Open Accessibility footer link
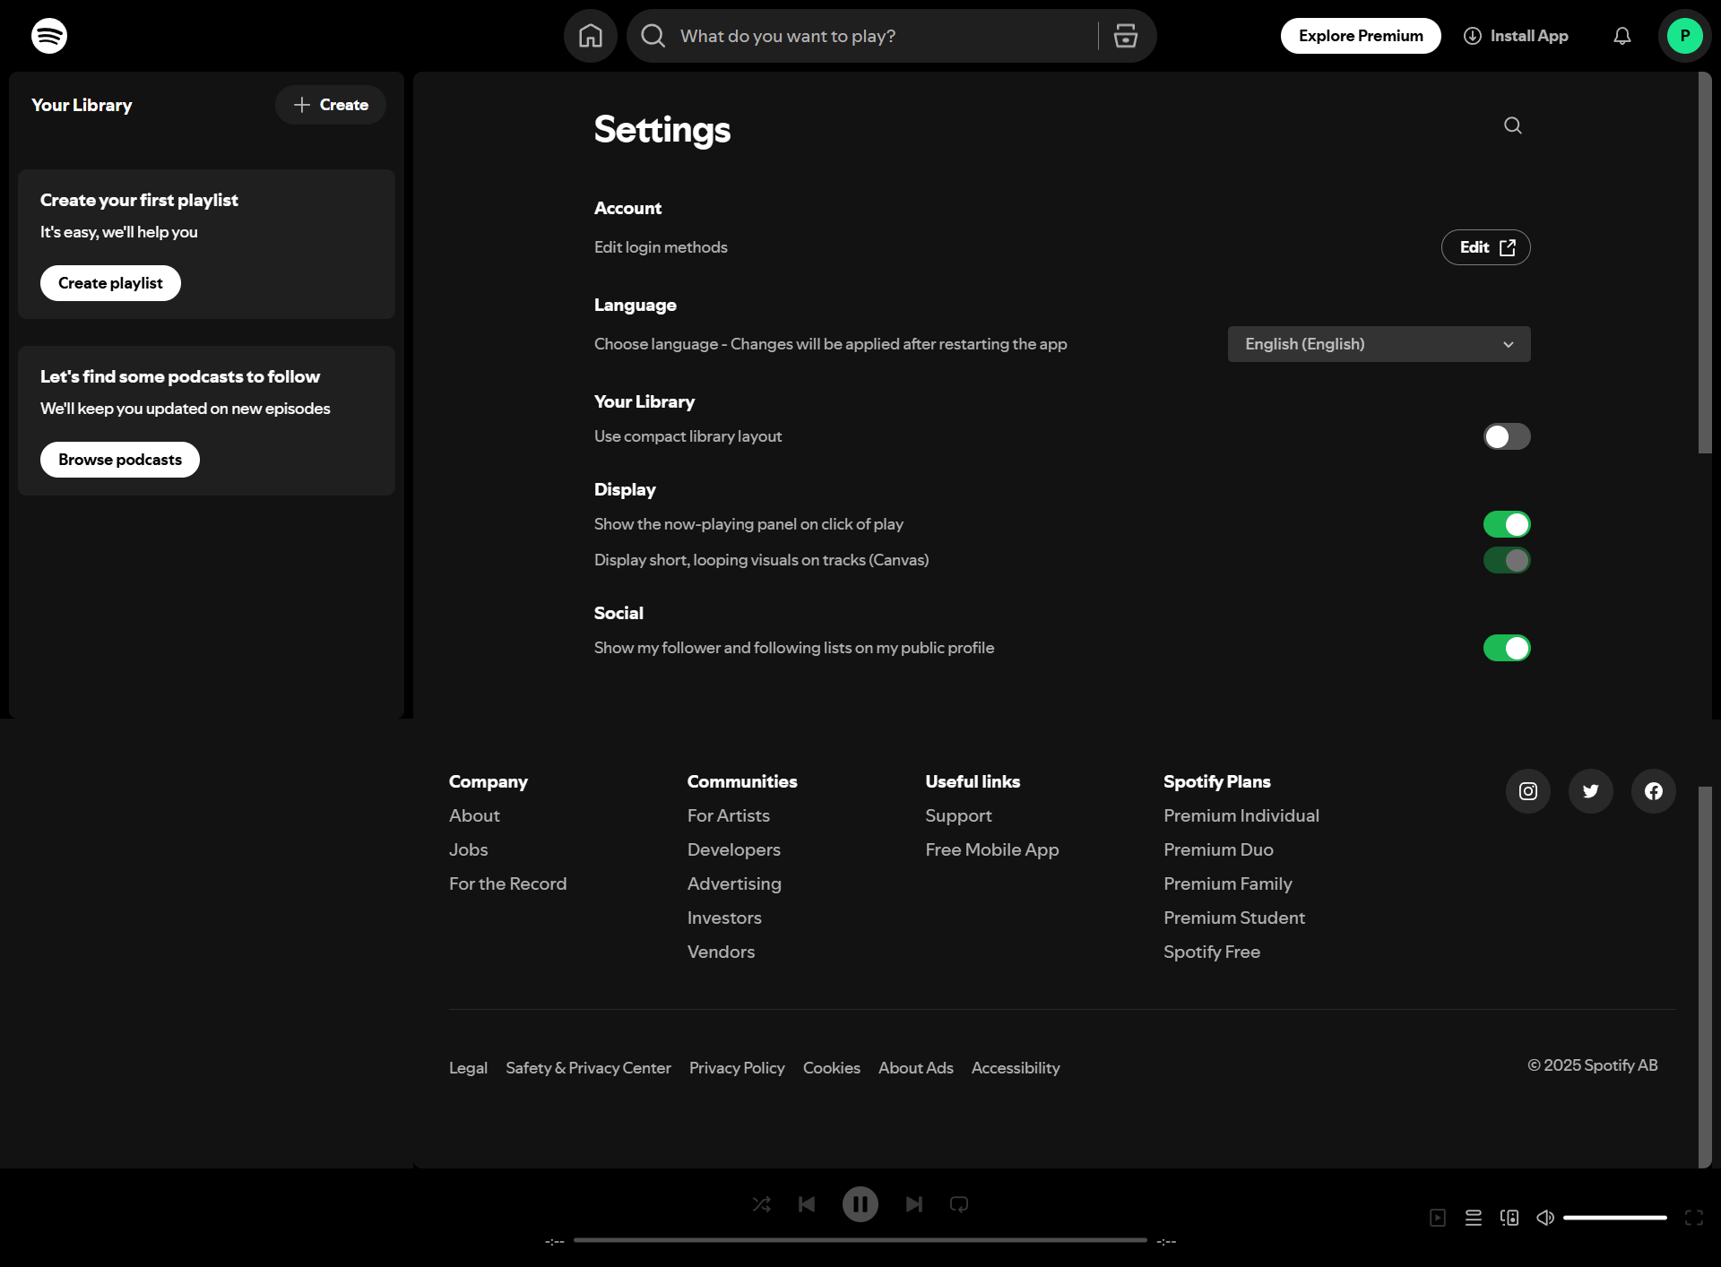This screenshot has height=1267, width=1721. coord(1016,1068)
